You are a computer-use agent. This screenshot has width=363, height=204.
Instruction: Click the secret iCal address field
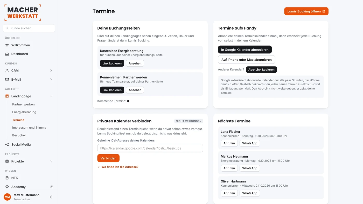click(150, 148)
